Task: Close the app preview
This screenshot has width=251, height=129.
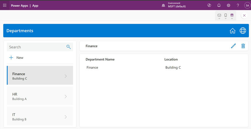Action: click(244, 16)
